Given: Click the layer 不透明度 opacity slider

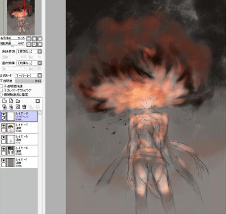Looking at the screenshot, I should pos(28,81).
